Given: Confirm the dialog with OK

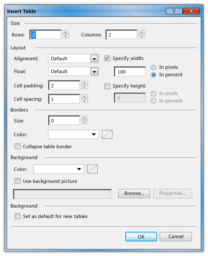Looking at the screenshot, I should pyautogui.click(x=141, y=236).
